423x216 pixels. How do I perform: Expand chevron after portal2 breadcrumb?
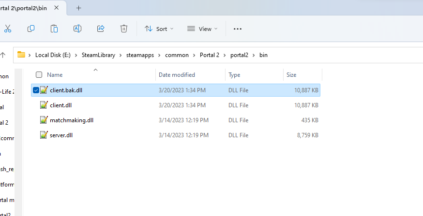[x=254, y=55]
